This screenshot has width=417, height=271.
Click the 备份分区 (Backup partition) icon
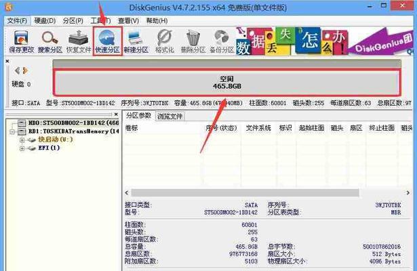(x=222, y=41)
